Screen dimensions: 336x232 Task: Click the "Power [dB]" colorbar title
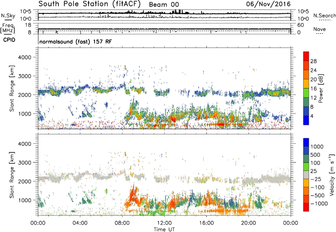(x=320, y=88)
